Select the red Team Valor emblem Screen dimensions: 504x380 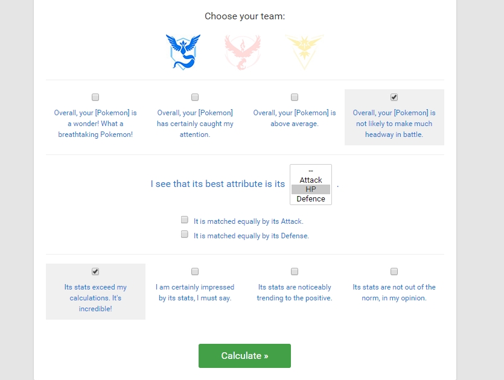pos(243,52)
